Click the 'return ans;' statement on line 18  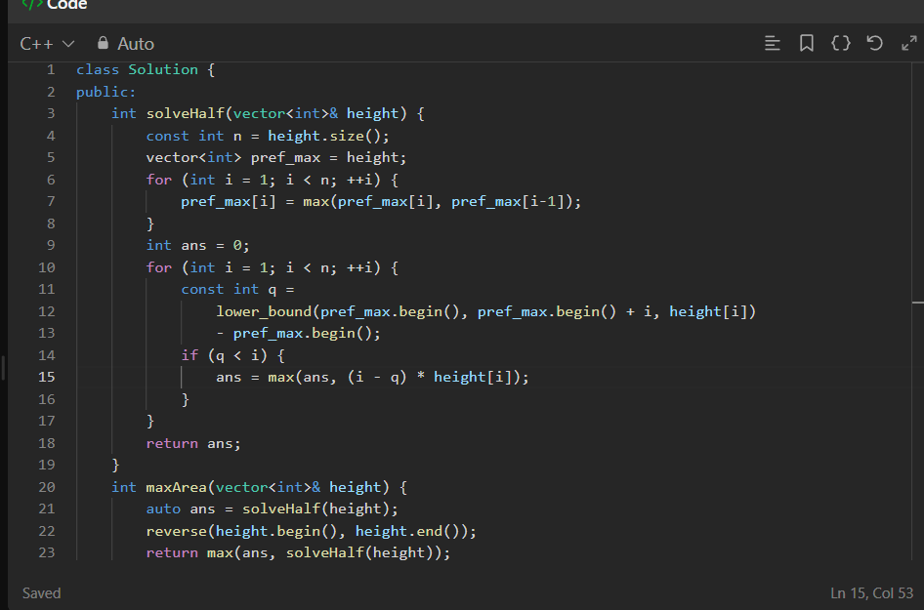[x=193, y=443]
